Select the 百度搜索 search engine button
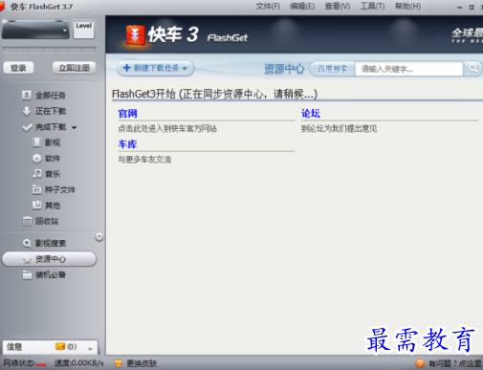This screenshot has width=483, height=370. [x=333, y=69]
